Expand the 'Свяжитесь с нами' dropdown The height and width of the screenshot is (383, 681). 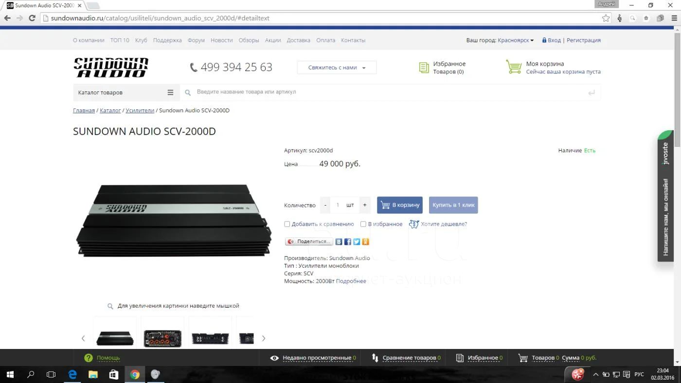(337, 68)
